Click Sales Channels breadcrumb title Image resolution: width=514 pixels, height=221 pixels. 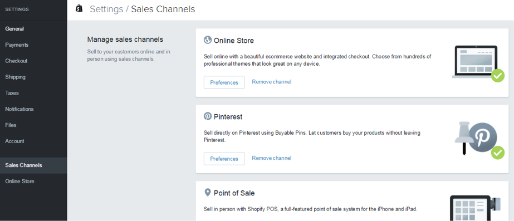pyautogui.click(x=163, y=9)
